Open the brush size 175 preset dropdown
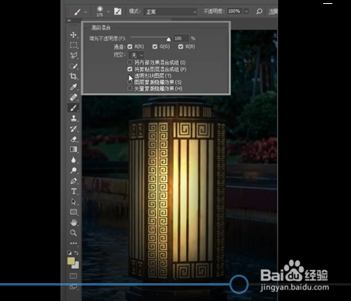The height and width of the screenshot is (301, 351). pyautogui.click(x=108, y=12)
